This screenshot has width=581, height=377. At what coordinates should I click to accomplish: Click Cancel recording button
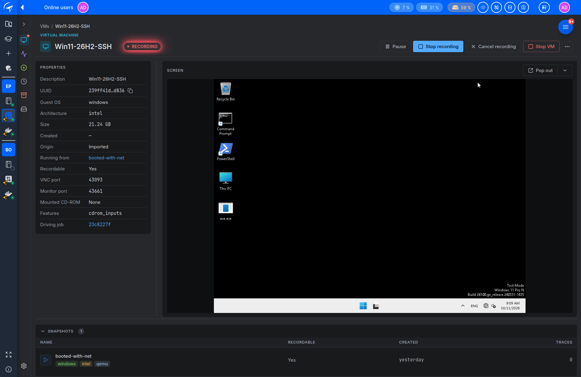[x=493, y=47]
